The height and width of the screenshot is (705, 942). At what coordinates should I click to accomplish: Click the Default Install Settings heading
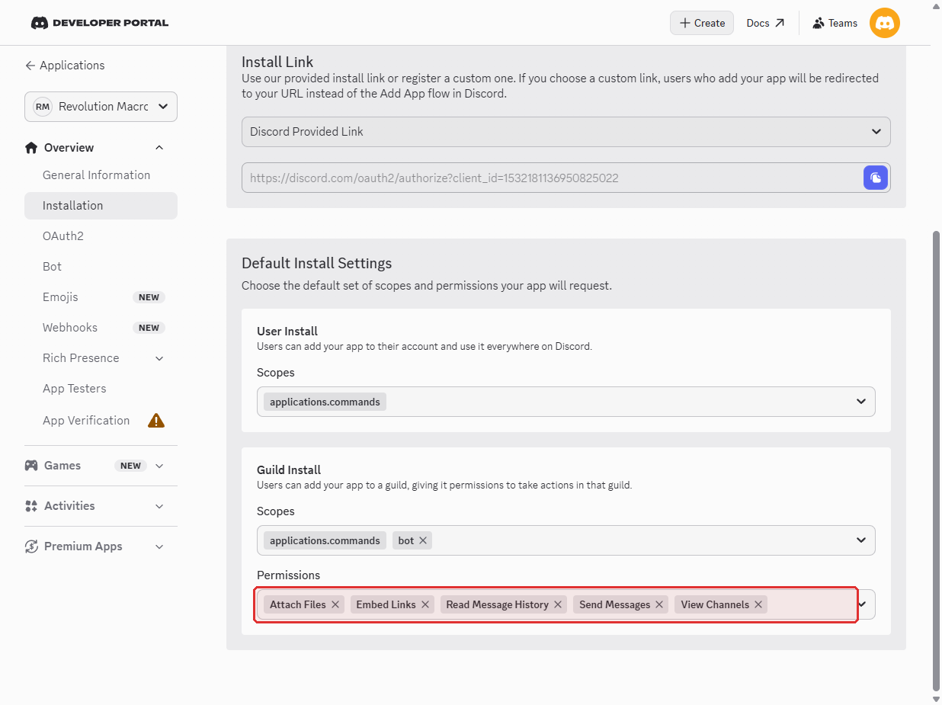click(316, 263)
